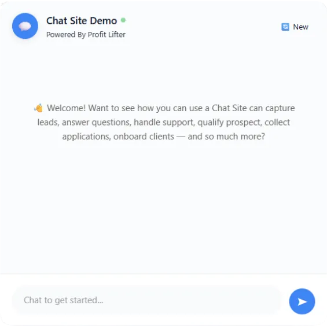Click the Chat Site Demo title
This screenshot has height=327, width=327.
[82, 21]
